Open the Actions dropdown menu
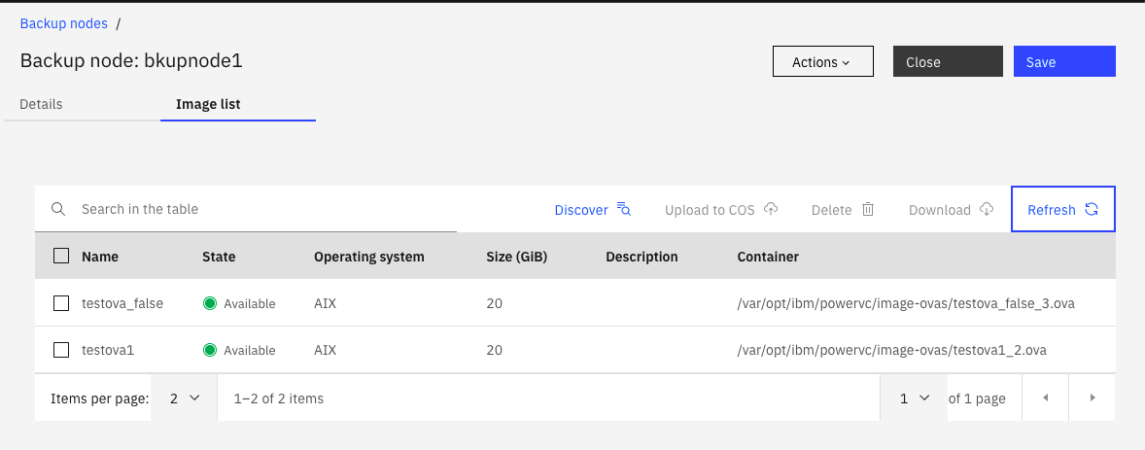The width and height of the screenshot is (1145, 450). pos(822,61)
